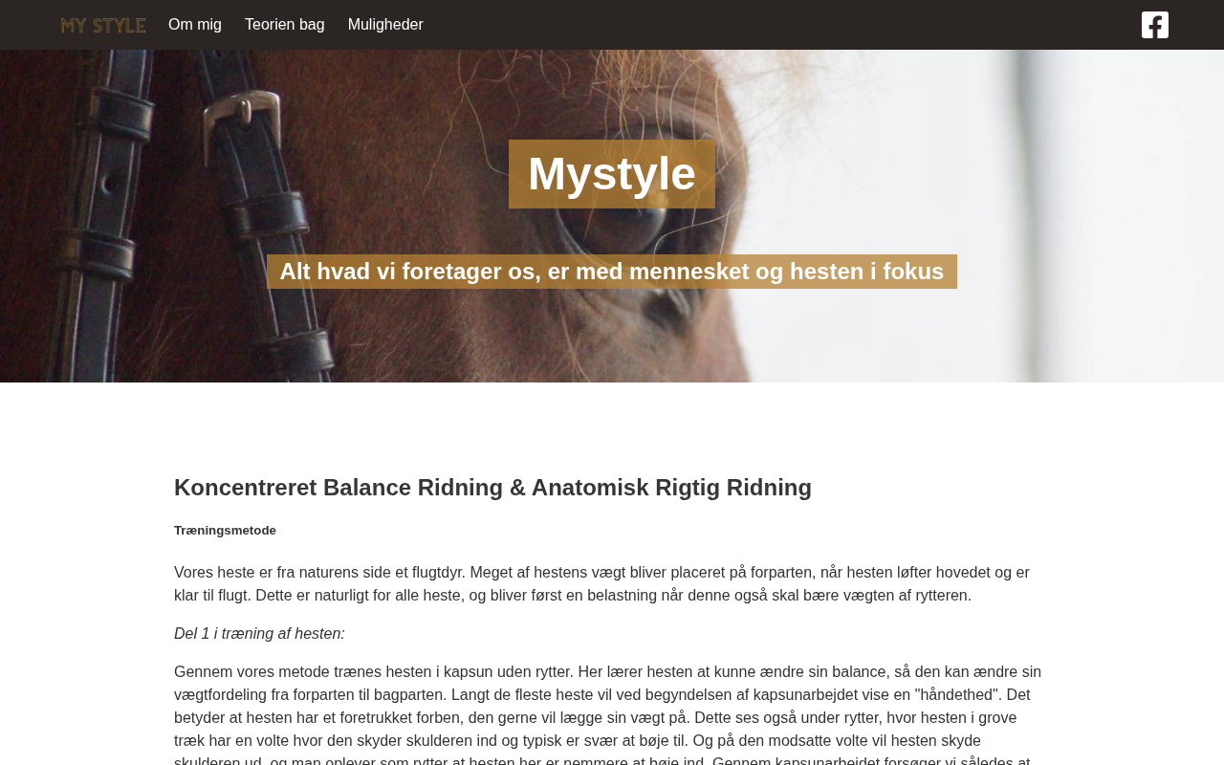Click the italic Del 1 i træning line

[259, 634]
